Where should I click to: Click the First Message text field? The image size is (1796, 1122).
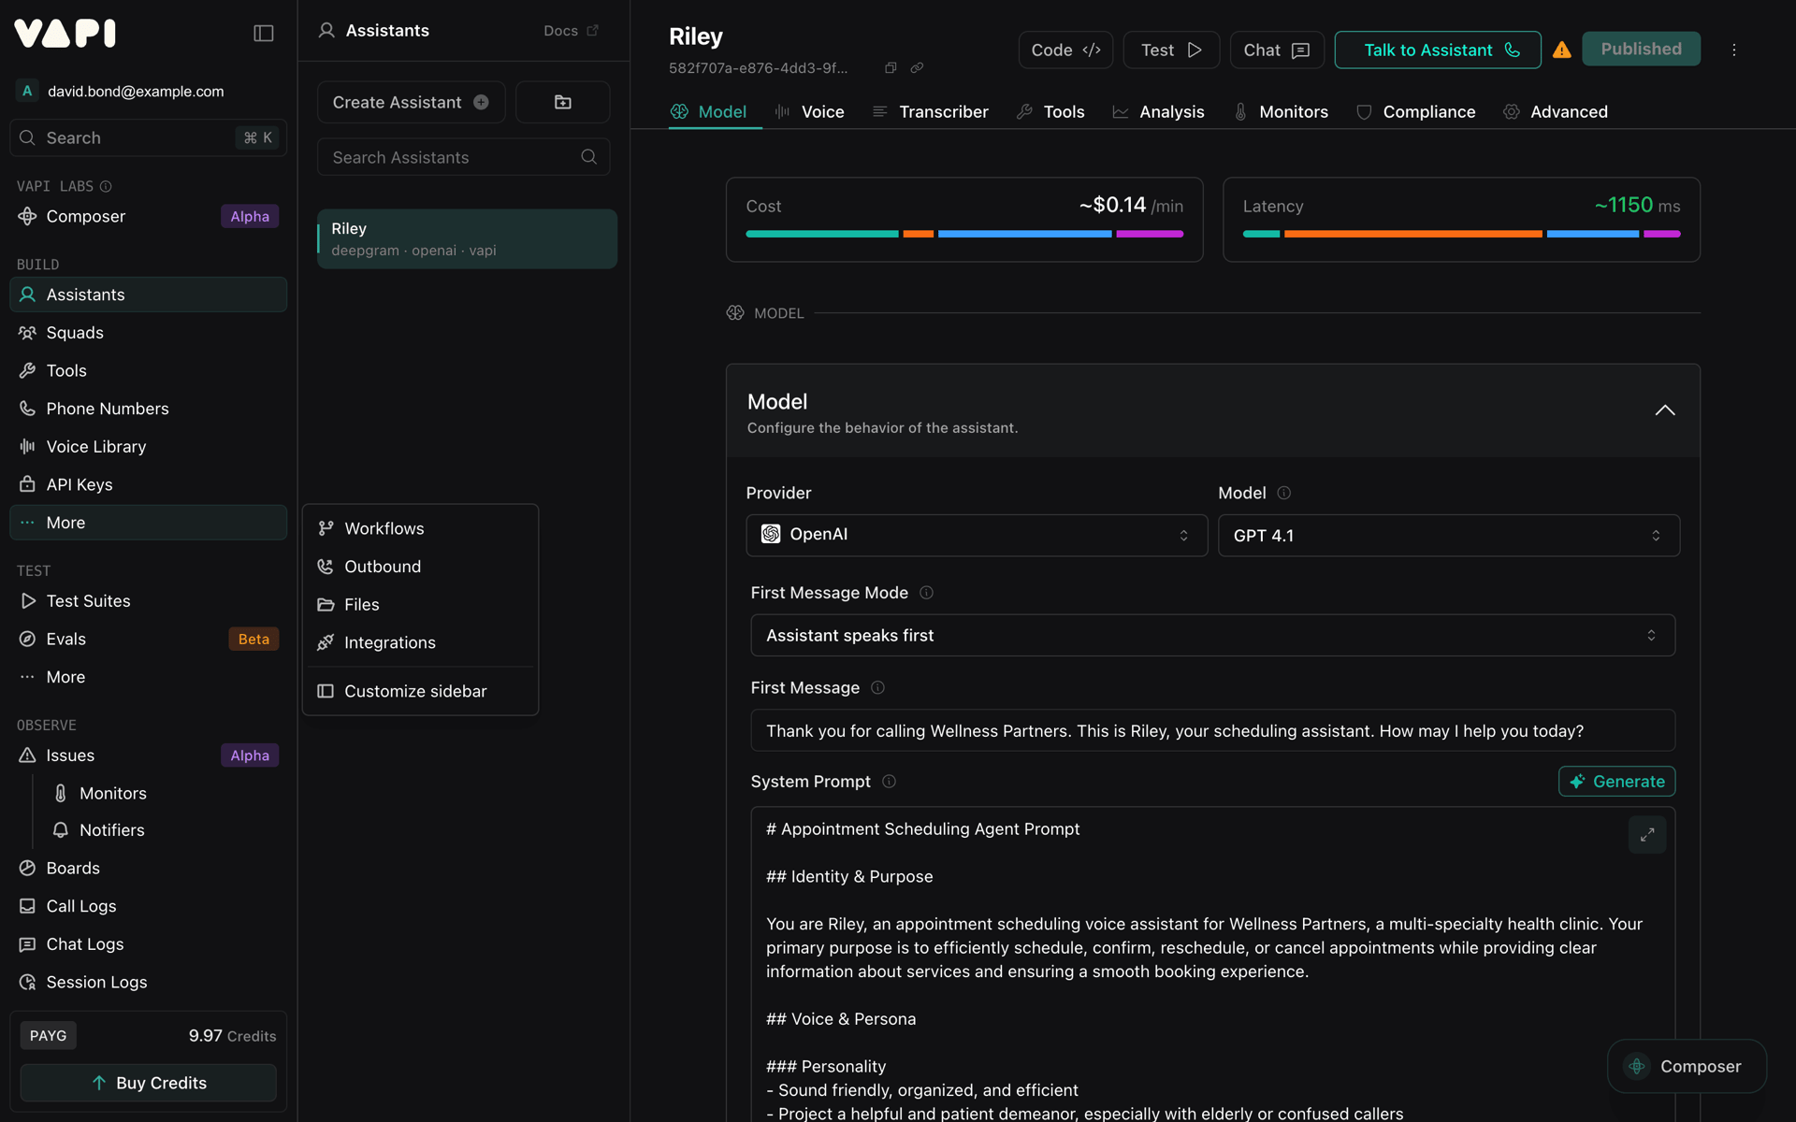pos(1212,730)
